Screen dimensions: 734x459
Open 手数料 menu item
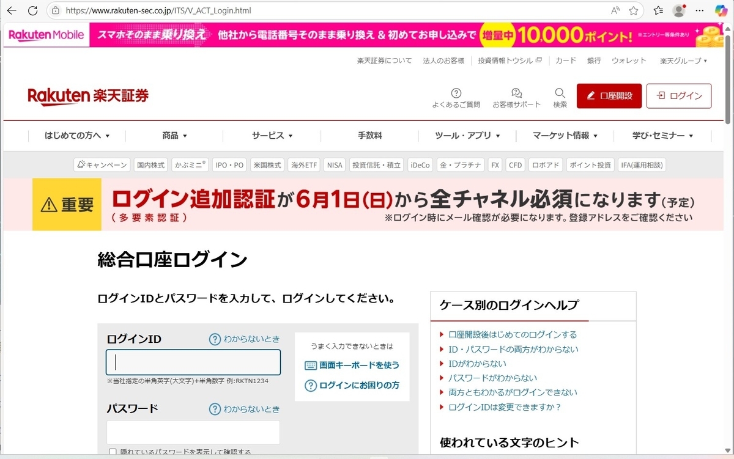click(369, 136)
